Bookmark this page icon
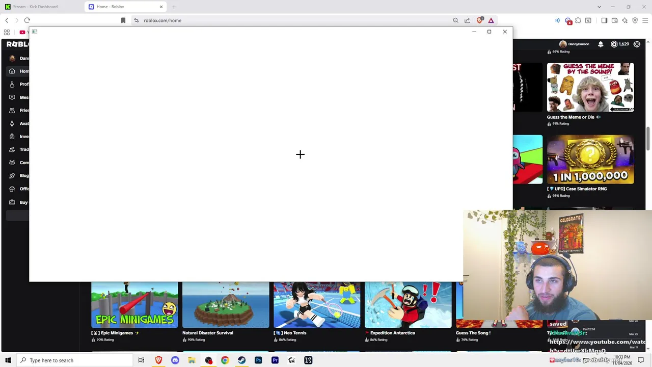The height and width of the screenshot is (367, 652). pos(123,20)
